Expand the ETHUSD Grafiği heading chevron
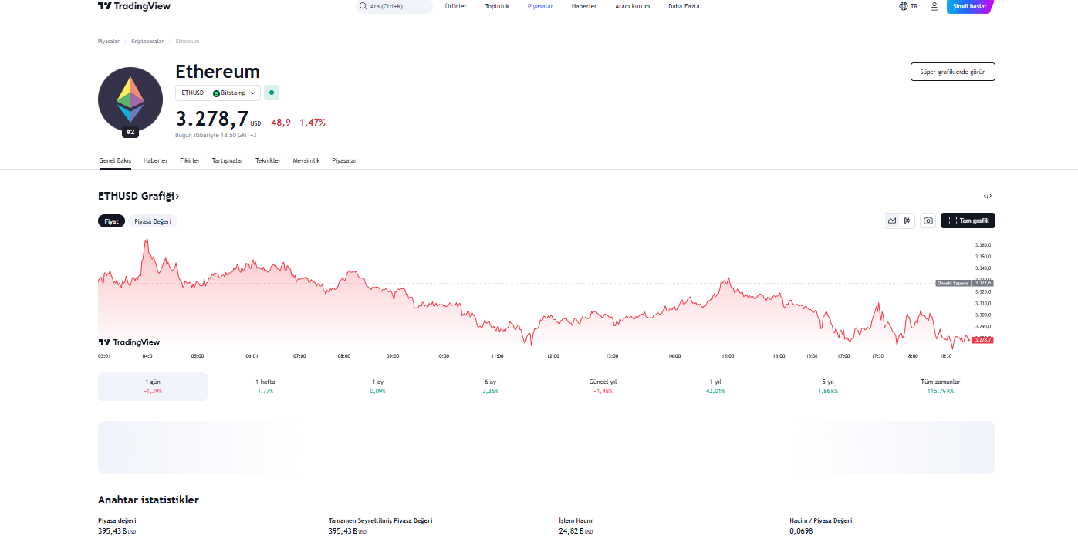 click(177, 197)
